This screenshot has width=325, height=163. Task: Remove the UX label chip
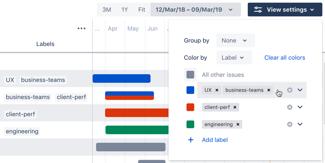click(x=217, y=90)
